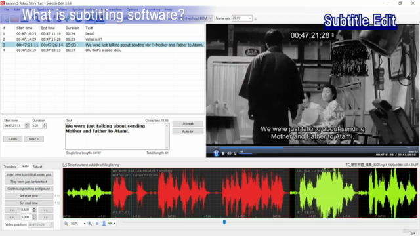Click the text box vertical scrollbar
Image resolution: width=420 pixels, height=236 pixels.
click(167, 136)
